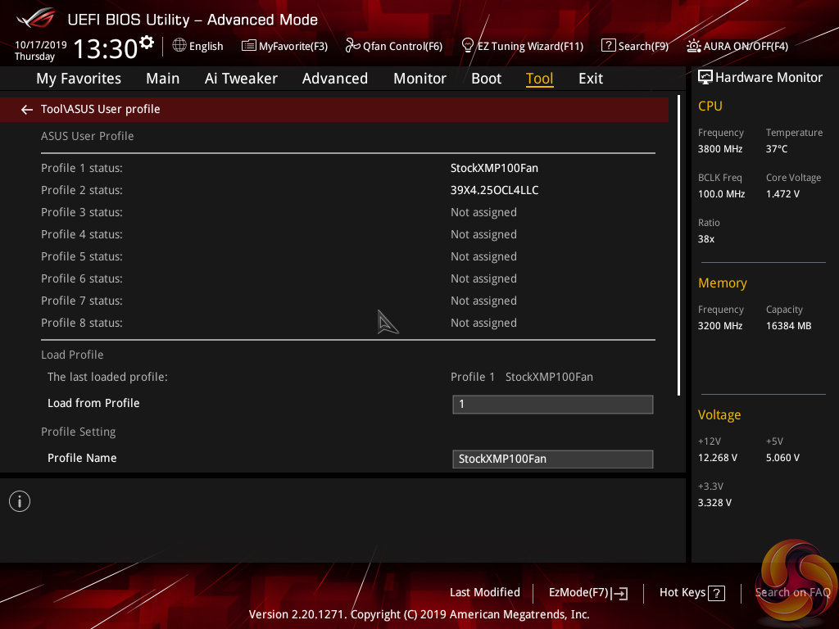Screen dimensions: 839x629
Task: Launch Qfan Control(F6)
Action: (x=402, y=47)
